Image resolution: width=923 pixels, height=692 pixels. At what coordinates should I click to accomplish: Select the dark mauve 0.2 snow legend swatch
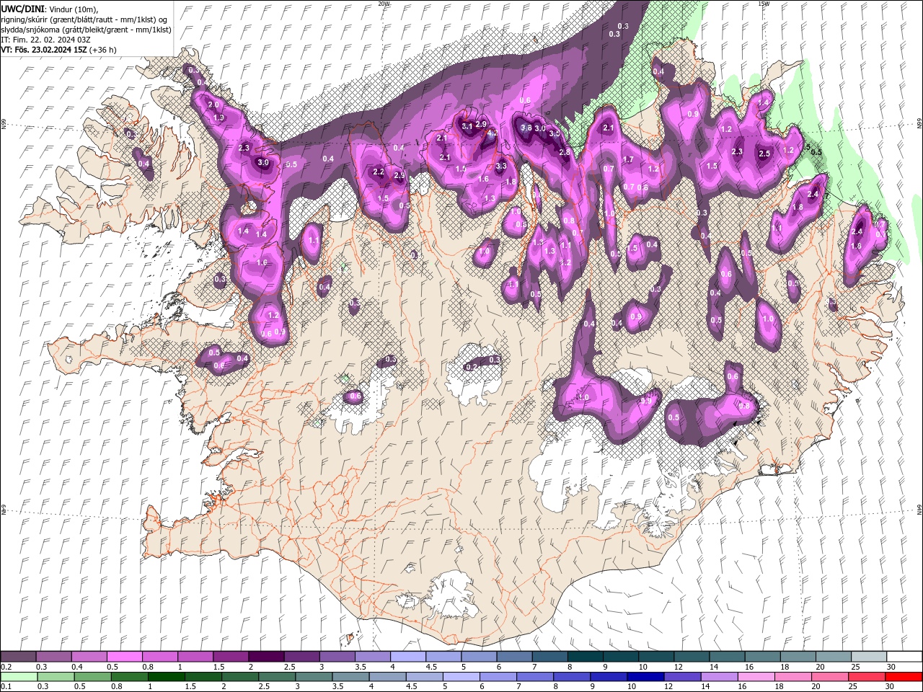(x=18, y=657)
